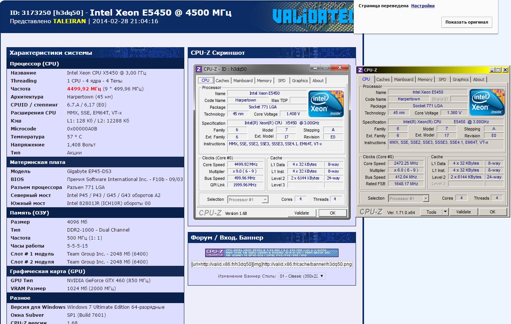Expand the Tools dropdown arrow in CPU-Z
The height and width of the screenshot is (324, 511).
(x=446, y=212)
